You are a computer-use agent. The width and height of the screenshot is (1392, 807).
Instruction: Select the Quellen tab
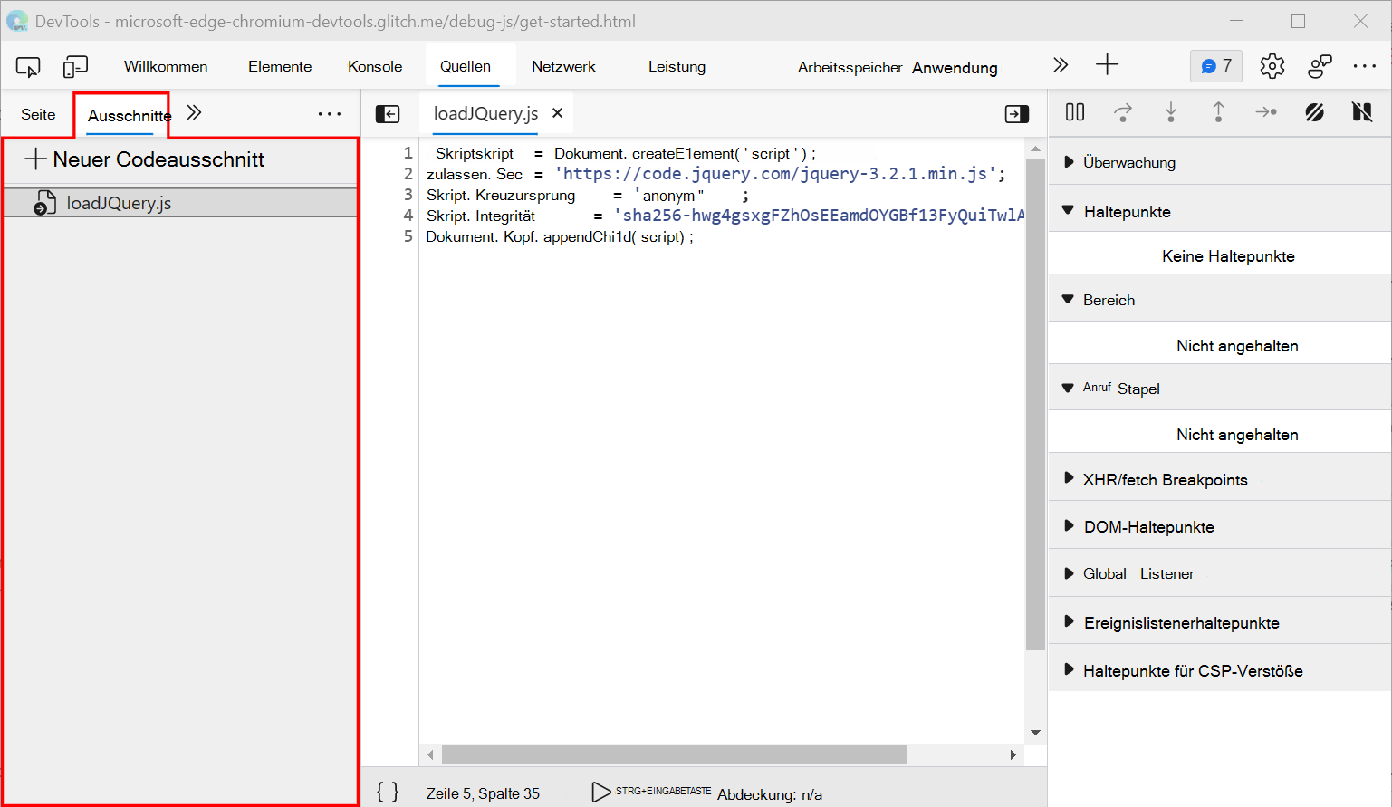[x=466, y=66]
